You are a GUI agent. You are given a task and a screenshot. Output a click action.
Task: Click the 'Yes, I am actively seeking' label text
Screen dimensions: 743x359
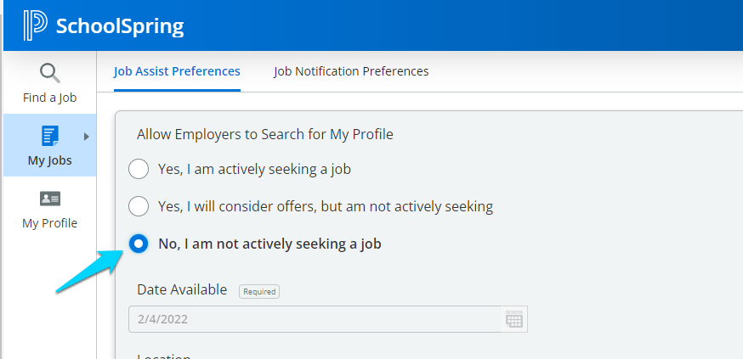(x=254, y=169)
